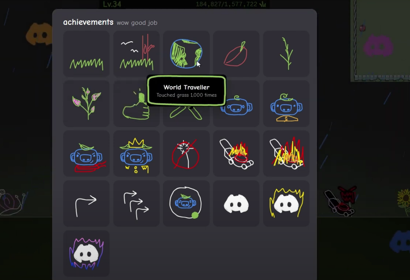Select the lawnmower engulfed in flames achievement
The width and height of the screenshot is (410, 280).
[x=286, y=154]
